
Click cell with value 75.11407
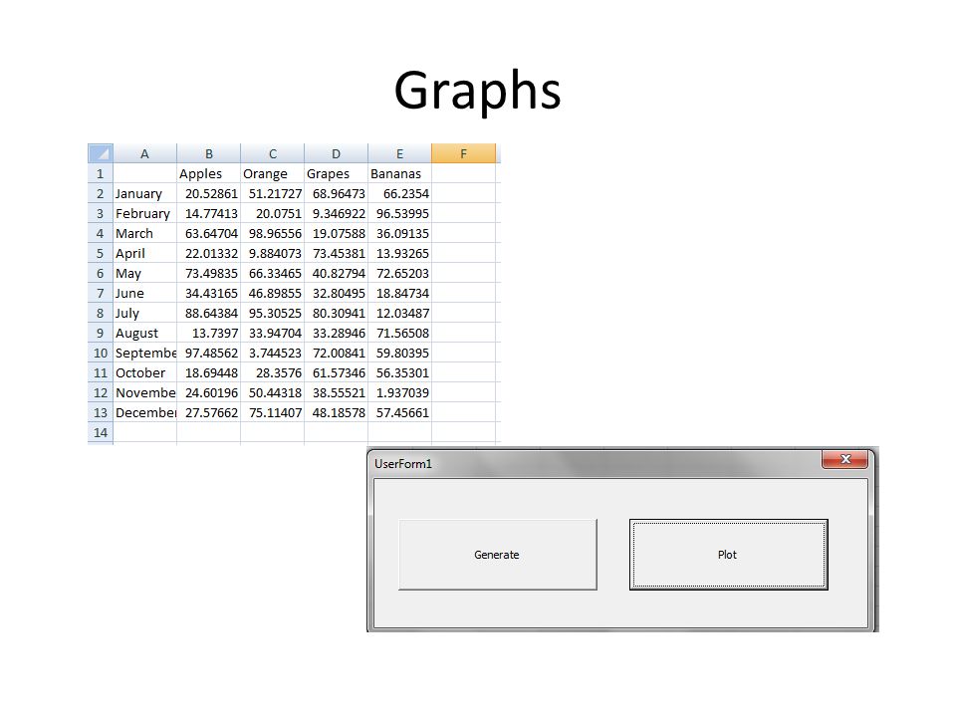[273, 412]
